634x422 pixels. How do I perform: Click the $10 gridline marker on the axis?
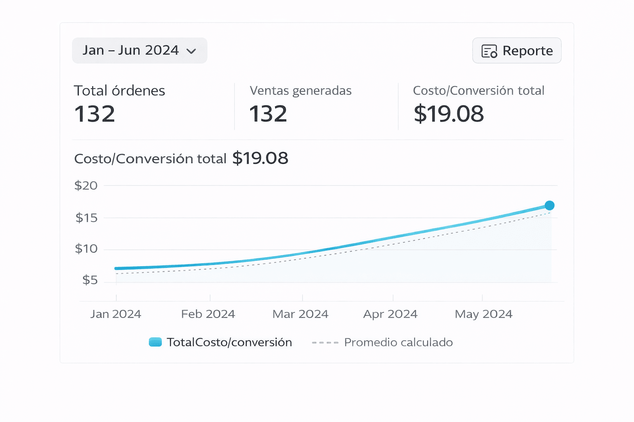(87, 249)
